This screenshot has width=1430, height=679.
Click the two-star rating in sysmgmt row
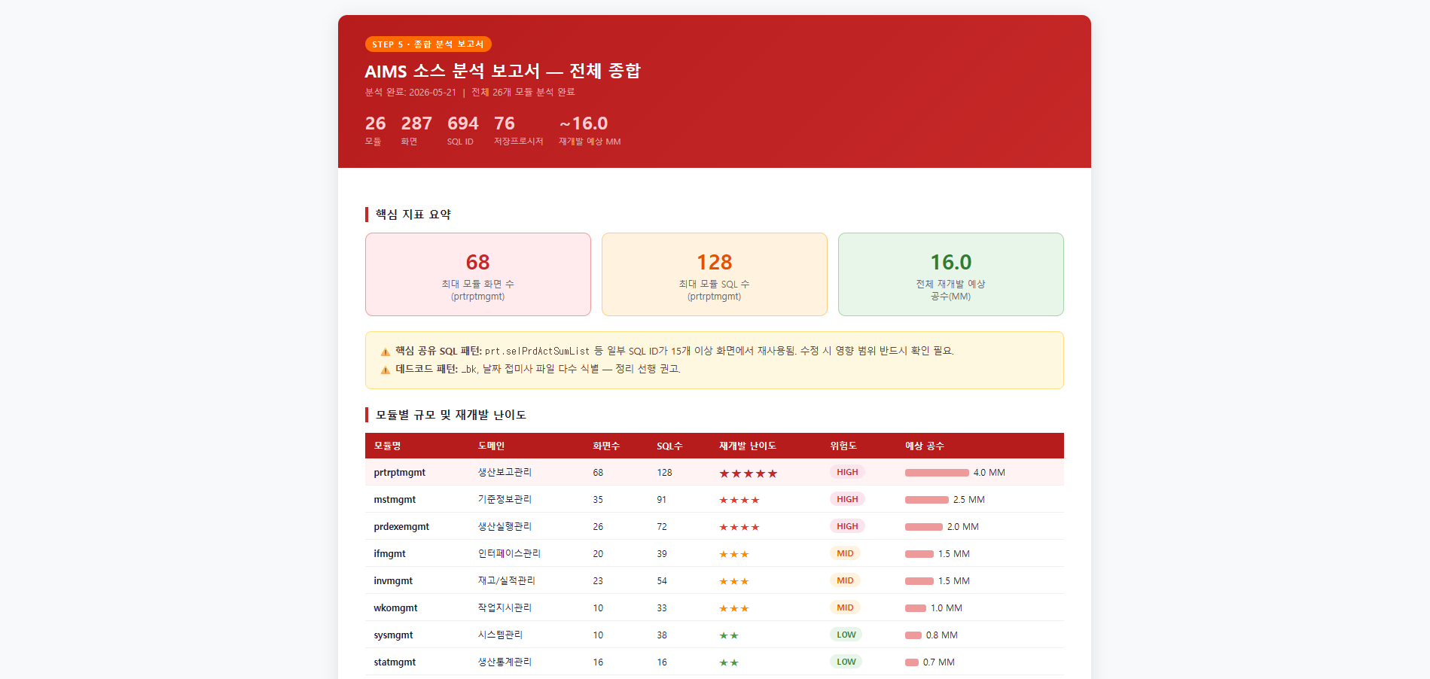tap(729, 635)
